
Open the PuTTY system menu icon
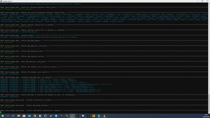[x=1, y=1]
